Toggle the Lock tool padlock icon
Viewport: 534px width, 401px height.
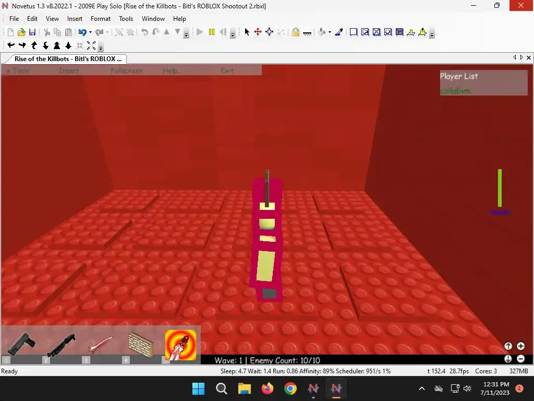click(x=295, y=32)
